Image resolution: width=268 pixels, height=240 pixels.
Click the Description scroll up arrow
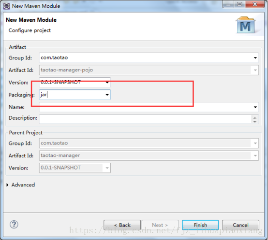click(255, 118)
